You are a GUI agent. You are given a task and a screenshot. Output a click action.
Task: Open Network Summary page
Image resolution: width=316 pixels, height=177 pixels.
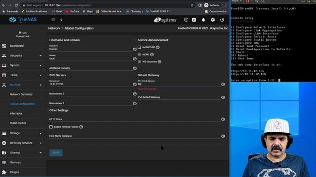click(x=21, y=94)
